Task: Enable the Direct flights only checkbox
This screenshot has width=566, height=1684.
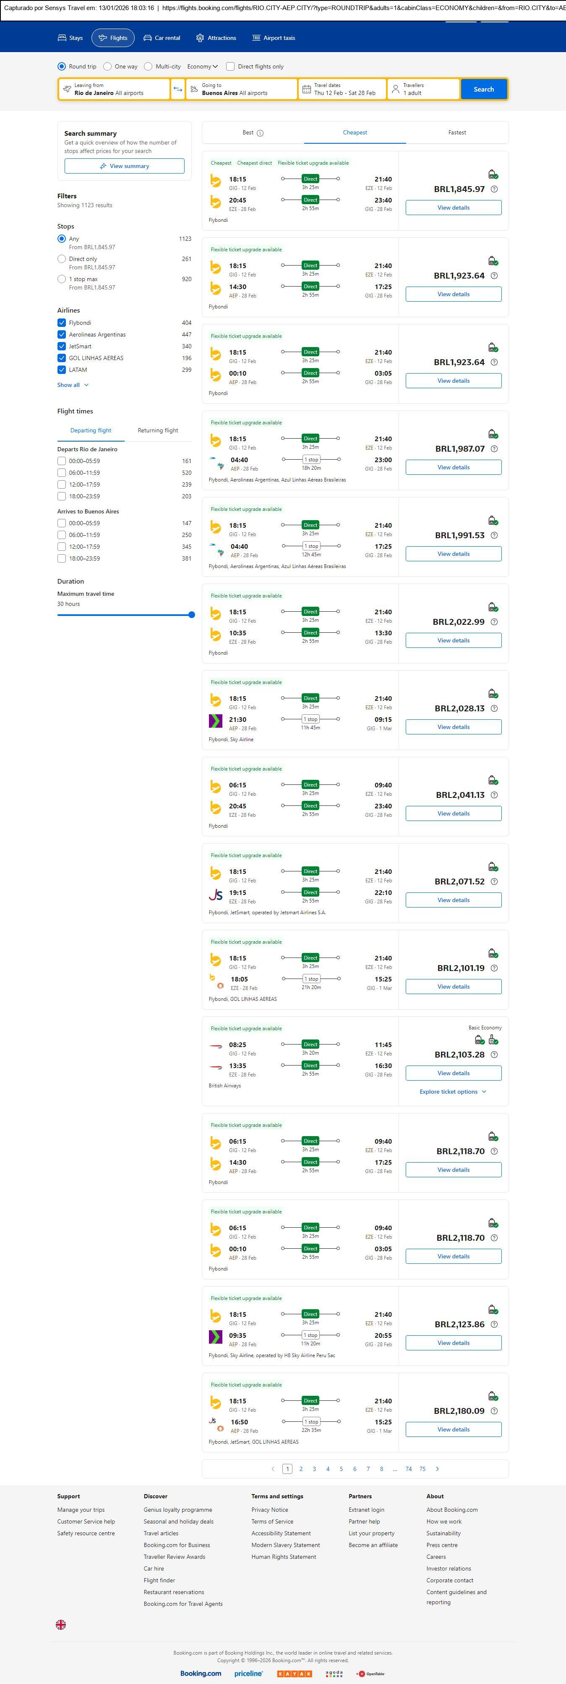Action: click(x=230, y=67)
